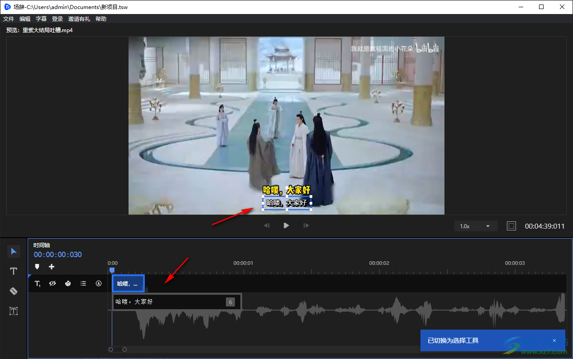Choose the text box frame tool
This screenshot has height=359, width=573.
(14, 311)
